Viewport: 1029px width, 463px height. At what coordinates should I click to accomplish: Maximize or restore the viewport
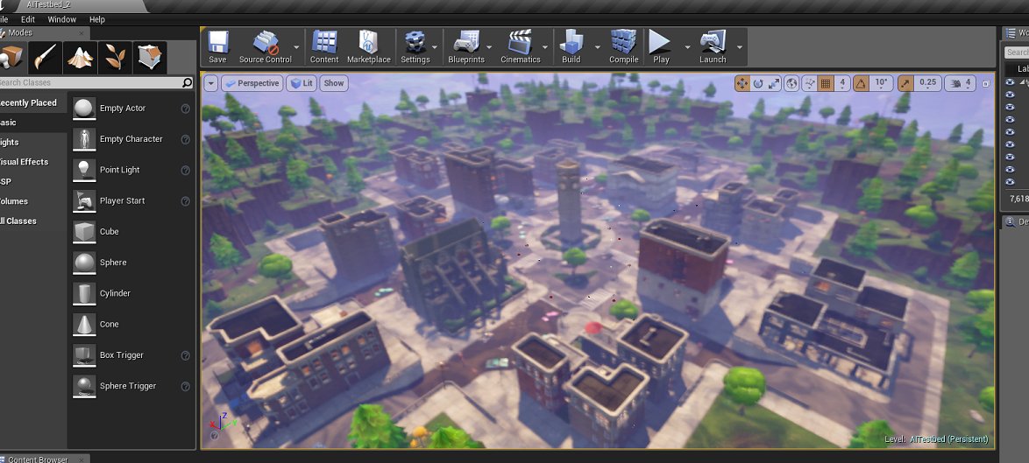(x=986, y=83)
